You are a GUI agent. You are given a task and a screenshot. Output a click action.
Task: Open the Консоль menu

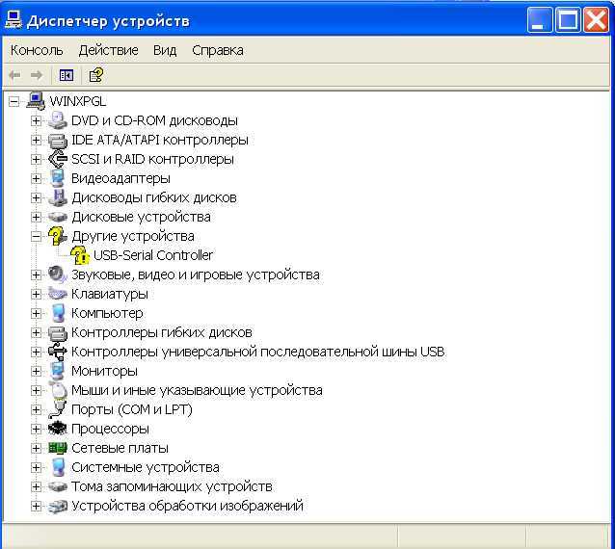coord(37,50)
